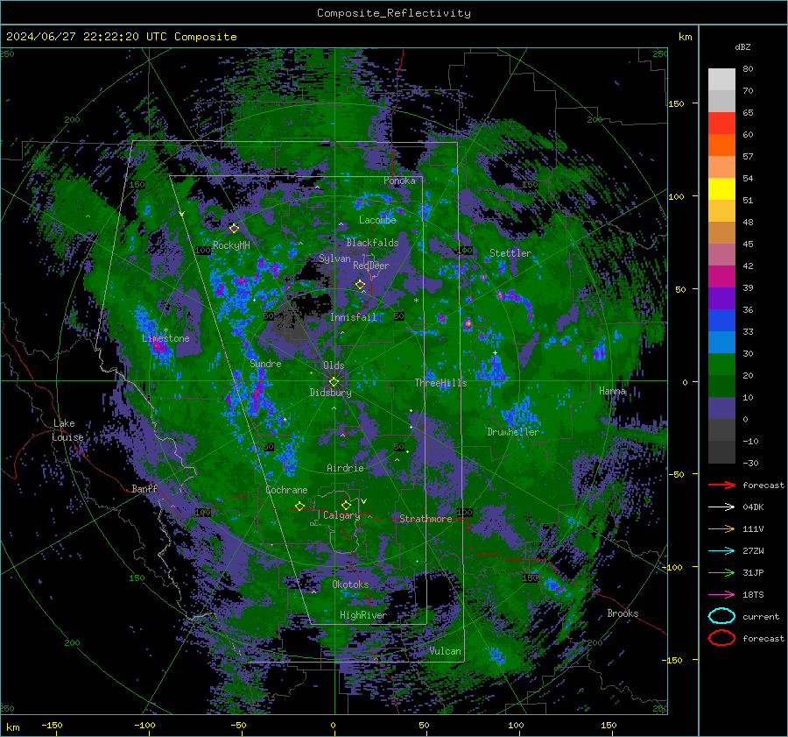Select the Cochrane label
The width and height of the screenshot is (788, 737).
tap(286, 490)
